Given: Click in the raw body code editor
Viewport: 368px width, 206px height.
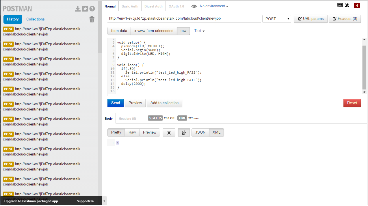Looking at the screenshot, I should point(235,66).
